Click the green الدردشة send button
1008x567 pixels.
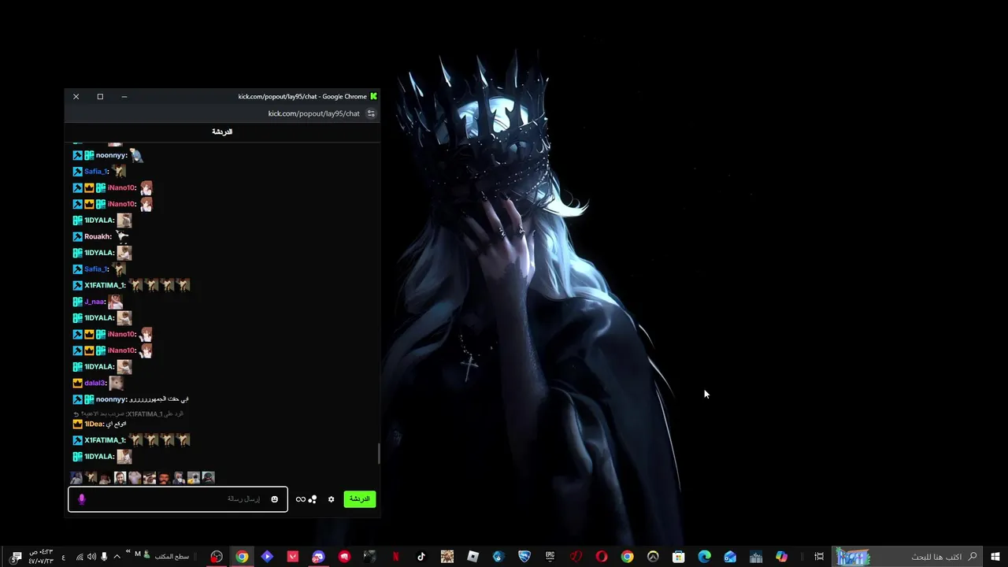(x=359, y=499)
